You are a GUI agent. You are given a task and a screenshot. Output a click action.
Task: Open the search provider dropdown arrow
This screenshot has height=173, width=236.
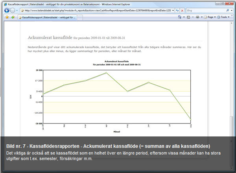point(232,10)
